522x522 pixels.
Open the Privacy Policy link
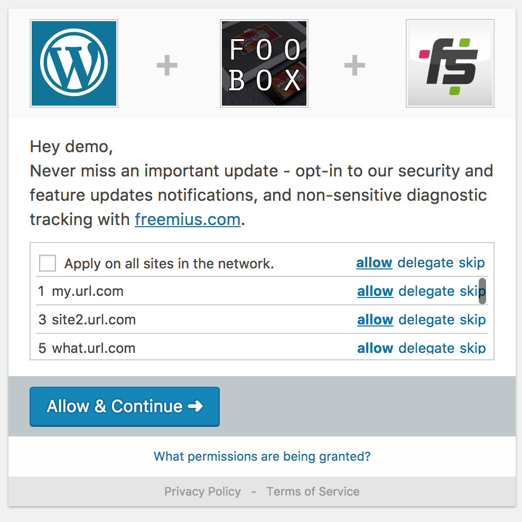coord(202,491)
